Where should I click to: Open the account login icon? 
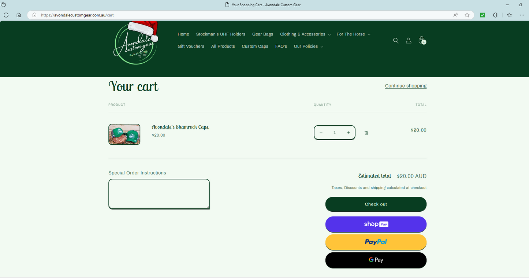point(409,41)
